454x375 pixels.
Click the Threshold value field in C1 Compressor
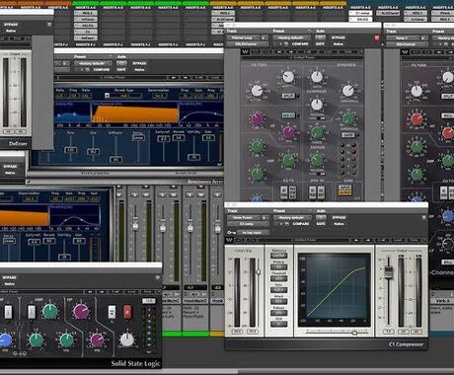[x=278, y=278]
